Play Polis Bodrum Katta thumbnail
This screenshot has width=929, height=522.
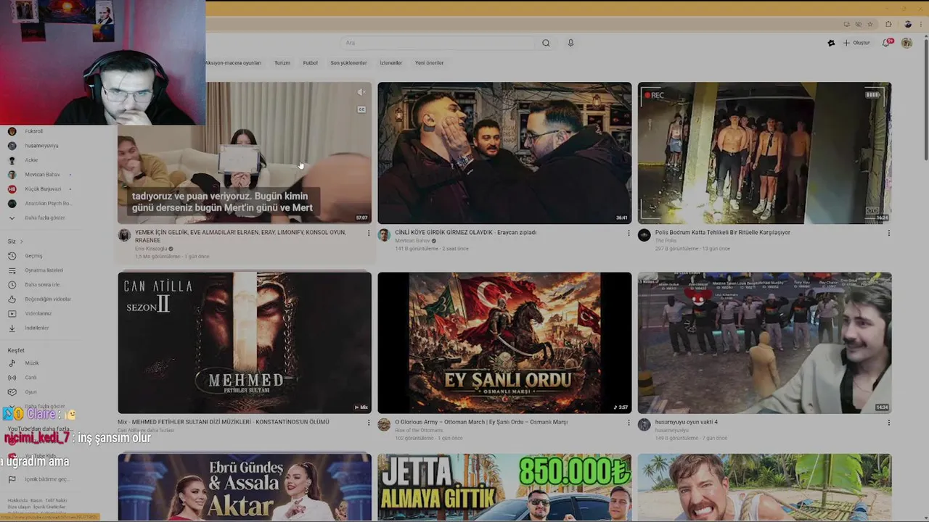[x=764, y=153]
